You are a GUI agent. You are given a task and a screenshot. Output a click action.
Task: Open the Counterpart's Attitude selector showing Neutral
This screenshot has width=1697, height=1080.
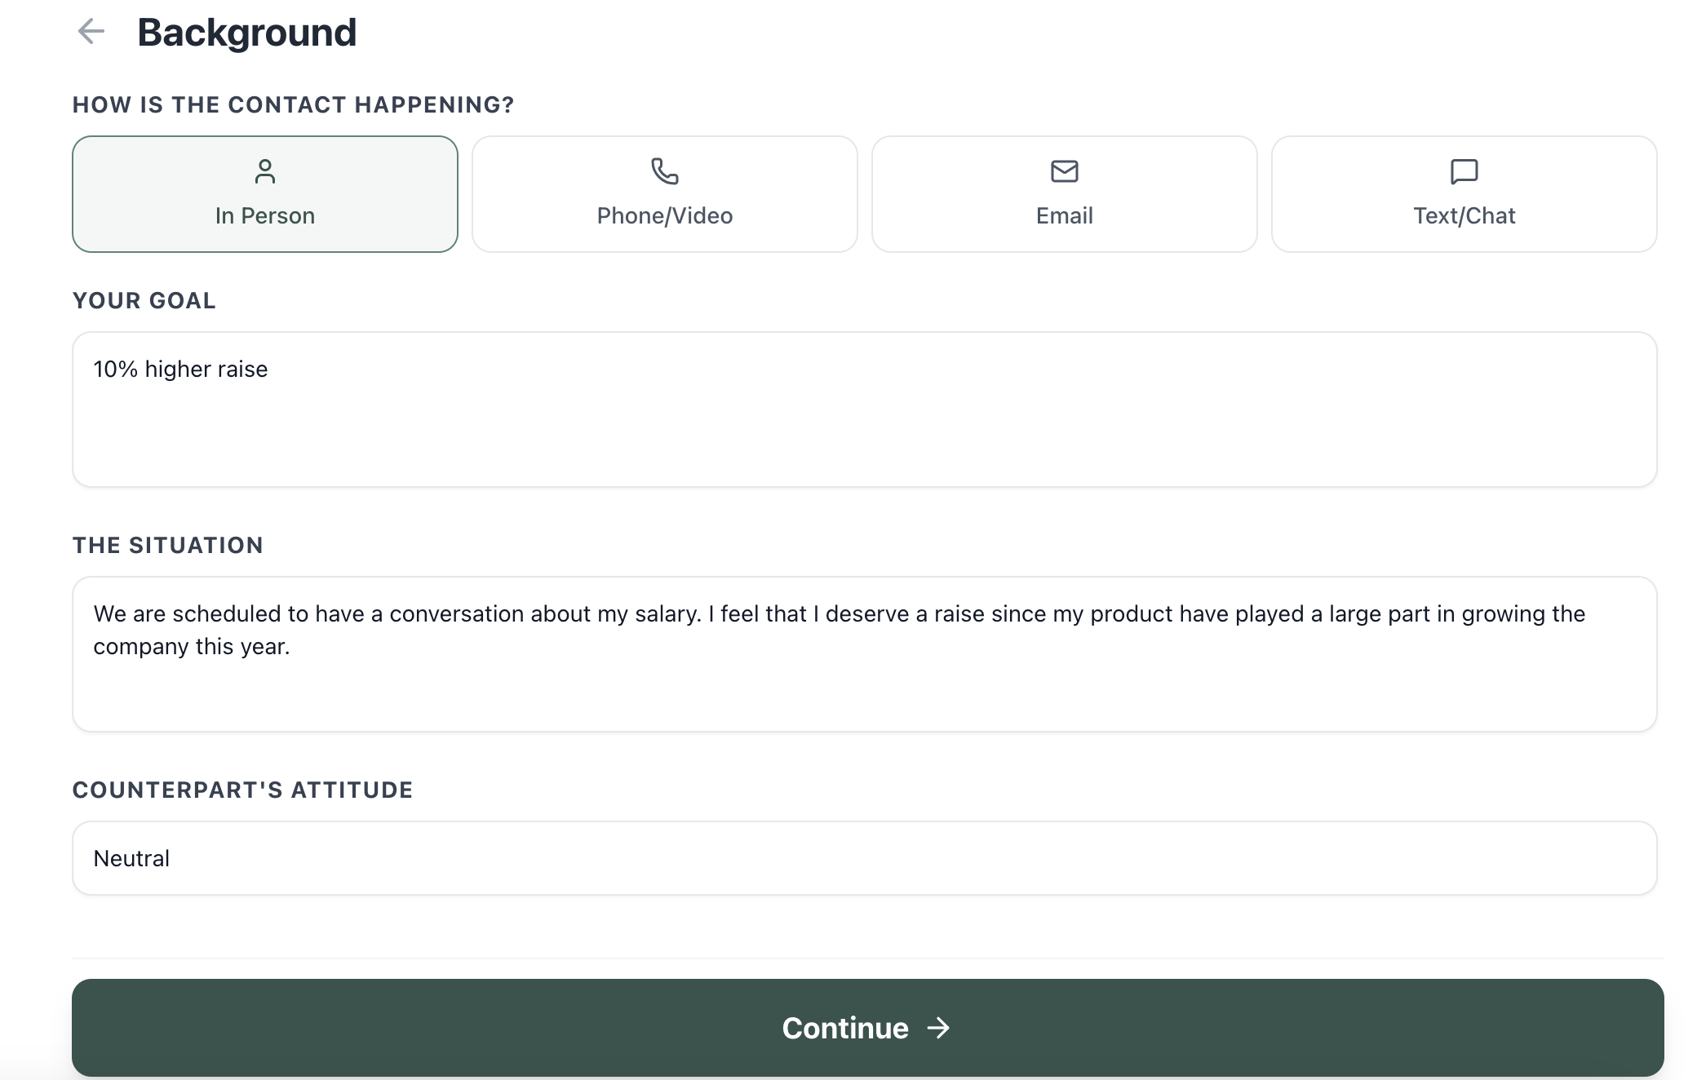point(865,857)
